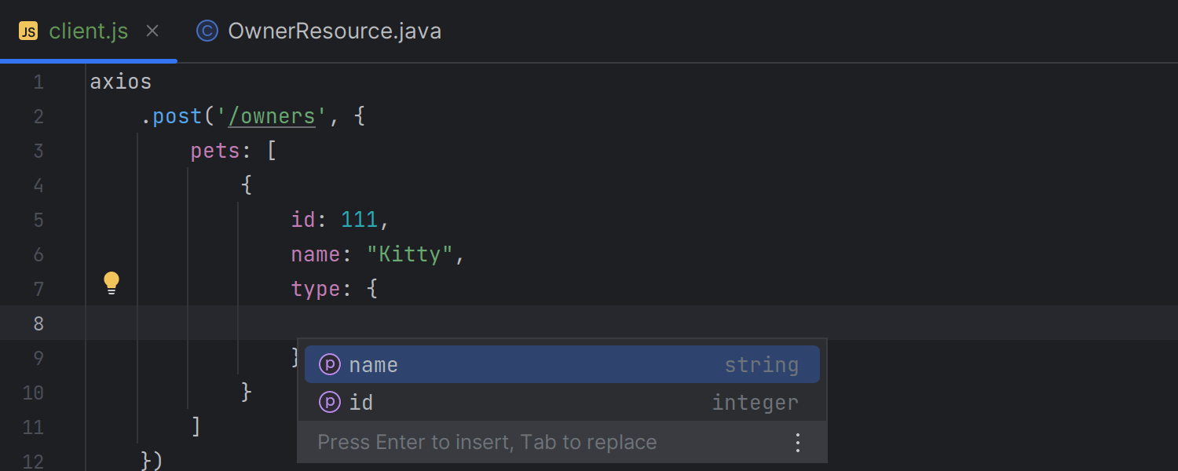This screenshot has width=1178, height=471.
Task: Activate the client.js editor tab
Action: [89, 31]
